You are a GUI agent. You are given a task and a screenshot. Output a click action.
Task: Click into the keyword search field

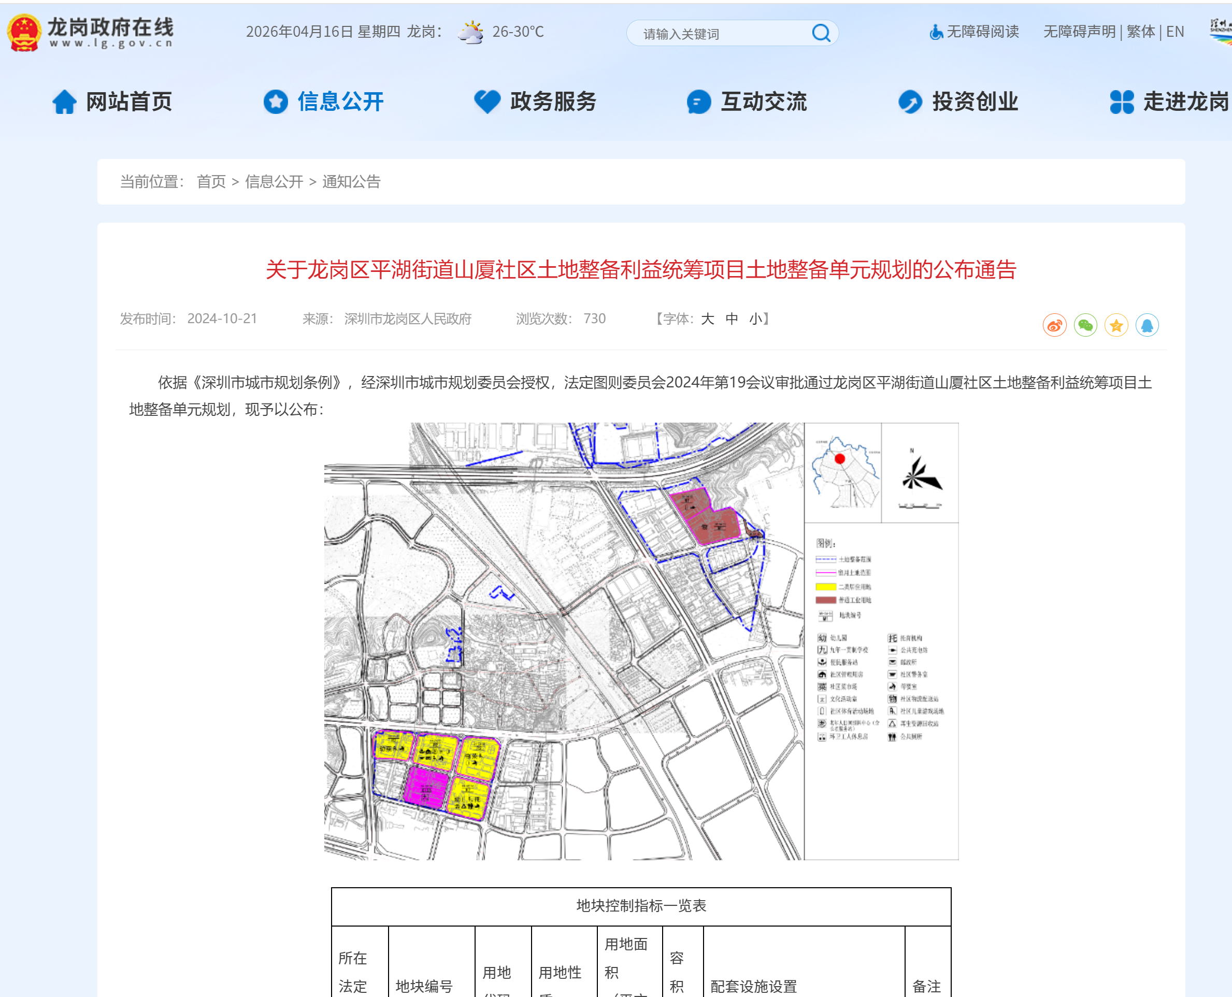[718, 34]
